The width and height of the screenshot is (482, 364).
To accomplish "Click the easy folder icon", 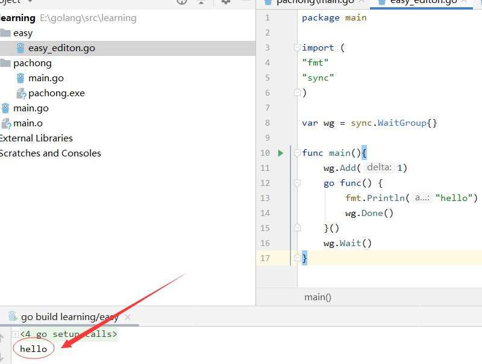I will (x=5, y=33).
